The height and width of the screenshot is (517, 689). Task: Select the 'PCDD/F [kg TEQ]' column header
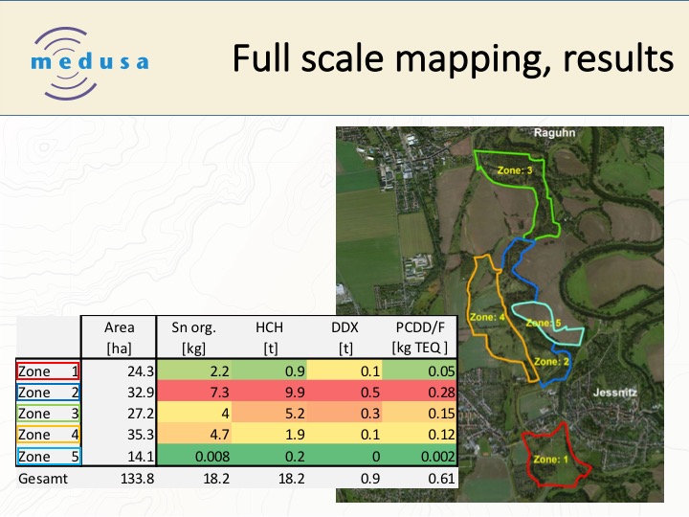pyautogui.click(x=421, y=336)
